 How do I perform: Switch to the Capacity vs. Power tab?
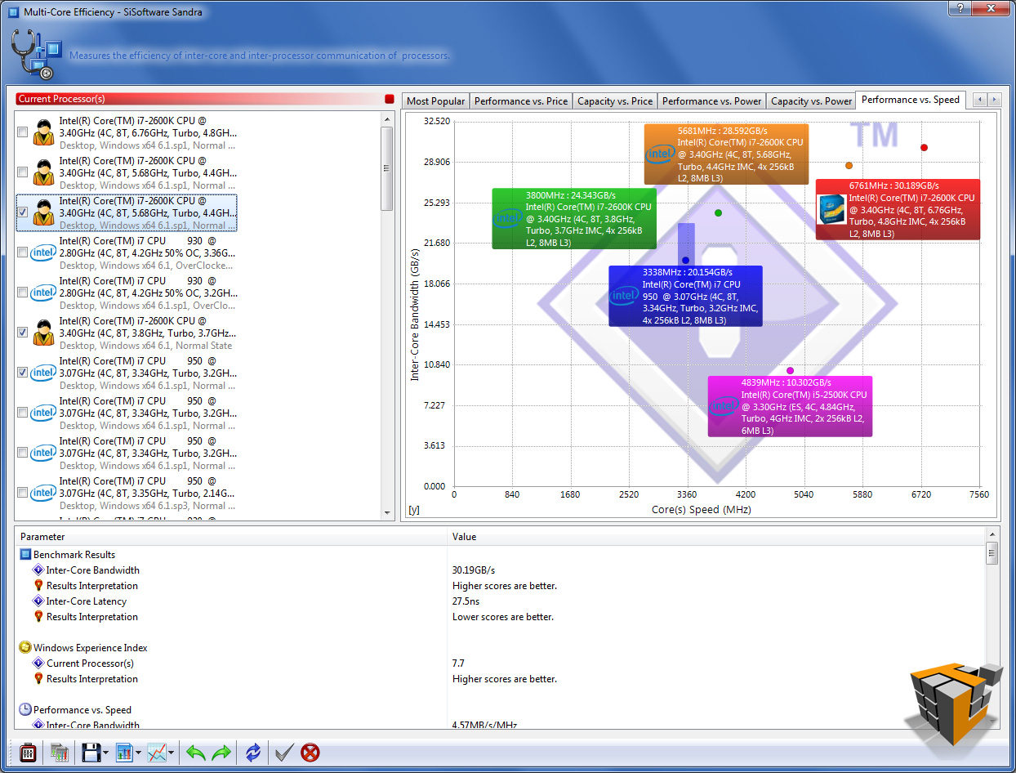coord(811,101)
